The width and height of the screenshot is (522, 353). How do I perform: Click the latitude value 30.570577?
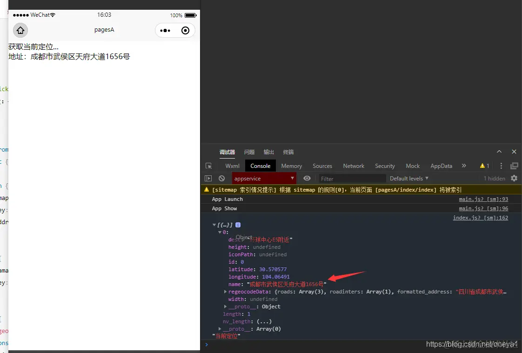coord(273,269)
